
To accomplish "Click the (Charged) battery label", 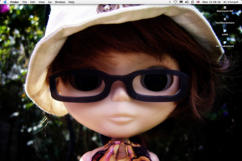I will (233, 2).
